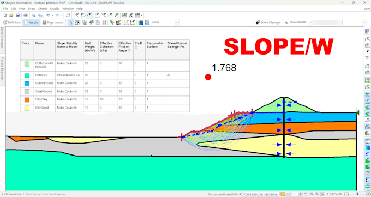Click the step number field showing 1
The height and width of the screenshot is (197, 371).
(295, 194)
